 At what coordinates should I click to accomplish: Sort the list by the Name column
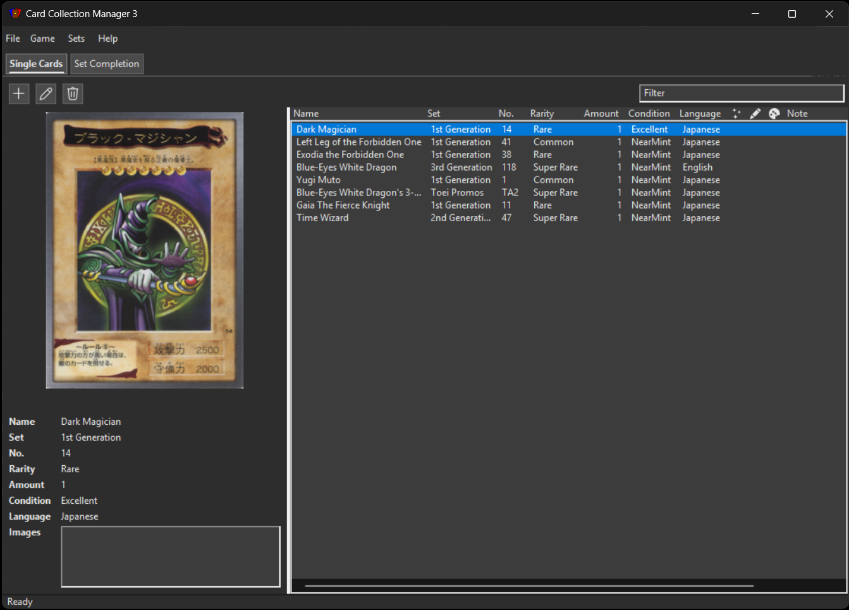point(306,114)
